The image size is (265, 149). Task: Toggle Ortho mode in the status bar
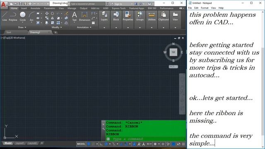[101, 144]
